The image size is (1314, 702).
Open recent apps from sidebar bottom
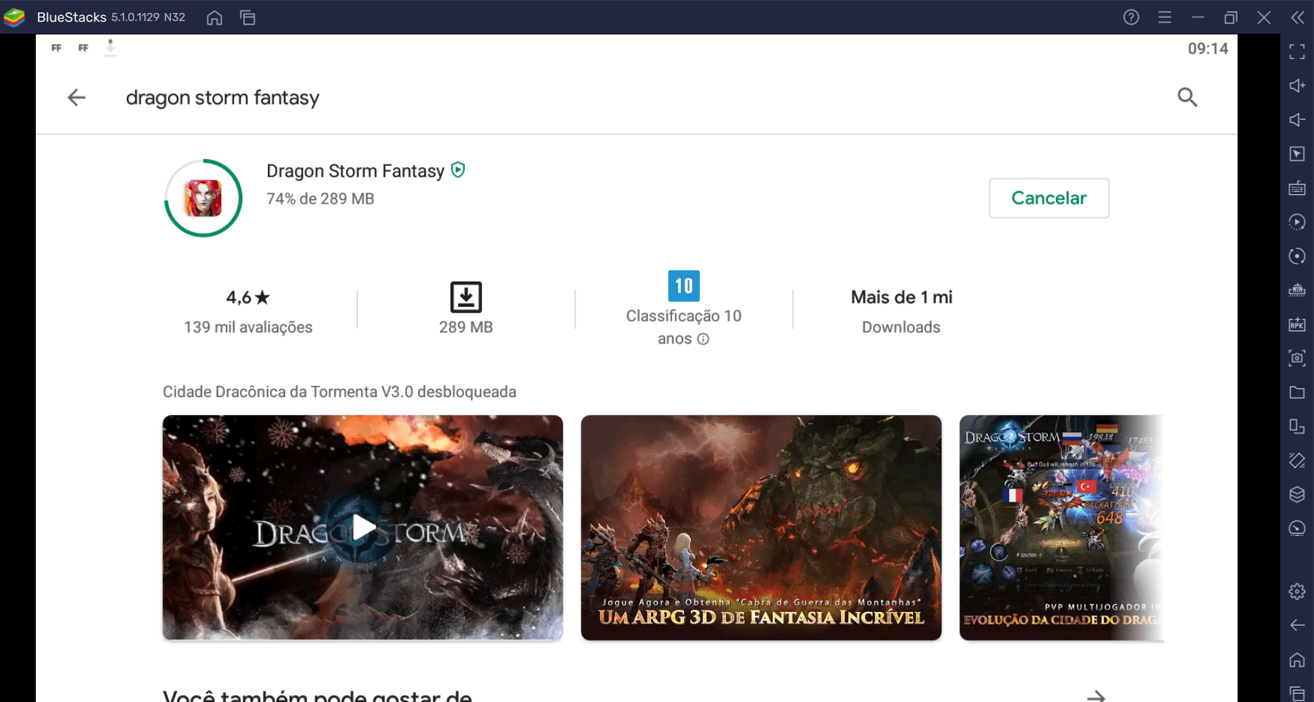coord(1297,692)
